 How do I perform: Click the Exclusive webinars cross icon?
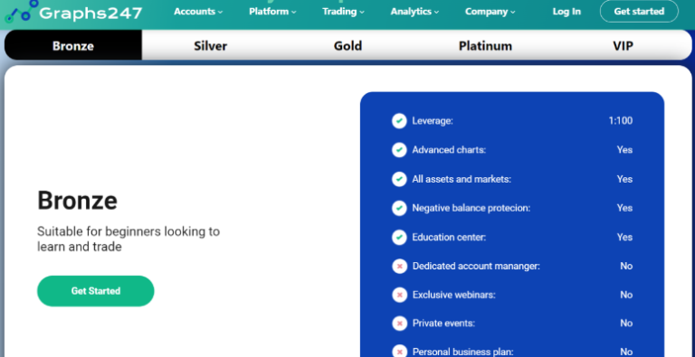click(x=399, y=295)
